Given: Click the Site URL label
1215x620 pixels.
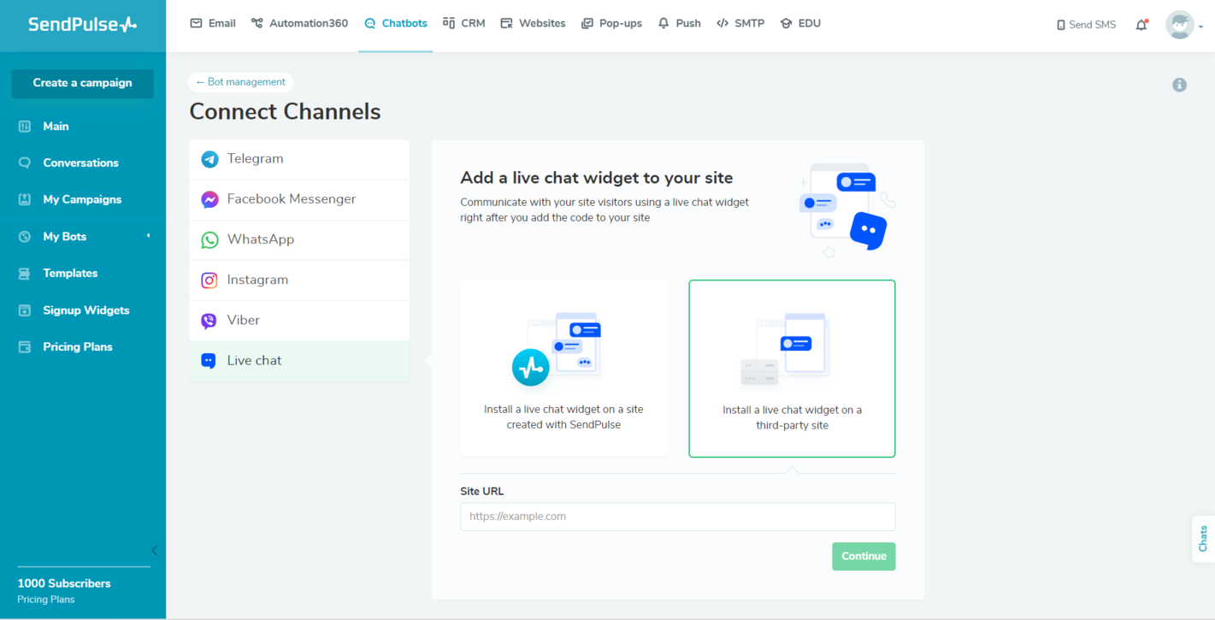Looking at the screenshot, I should pos(482,492).
